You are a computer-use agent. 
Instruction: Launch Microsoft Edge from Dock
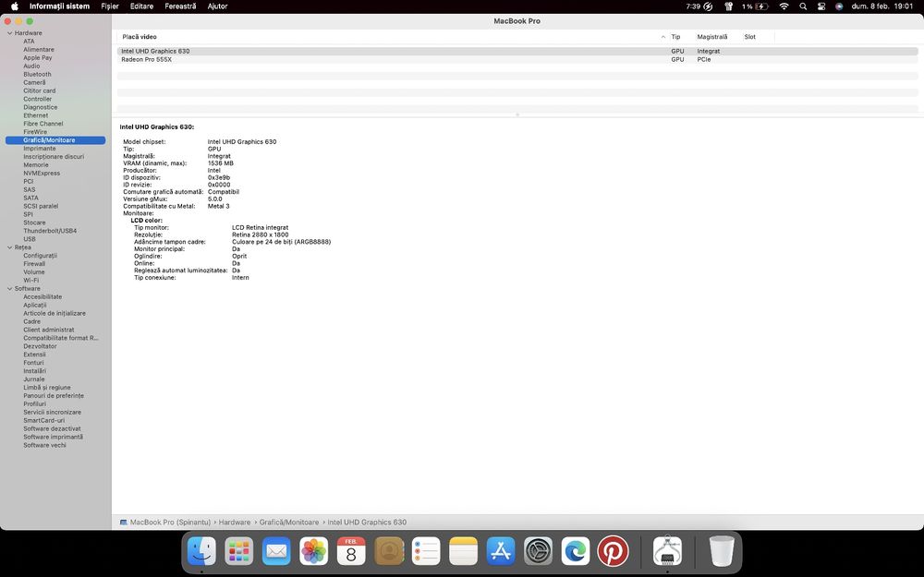576,552
